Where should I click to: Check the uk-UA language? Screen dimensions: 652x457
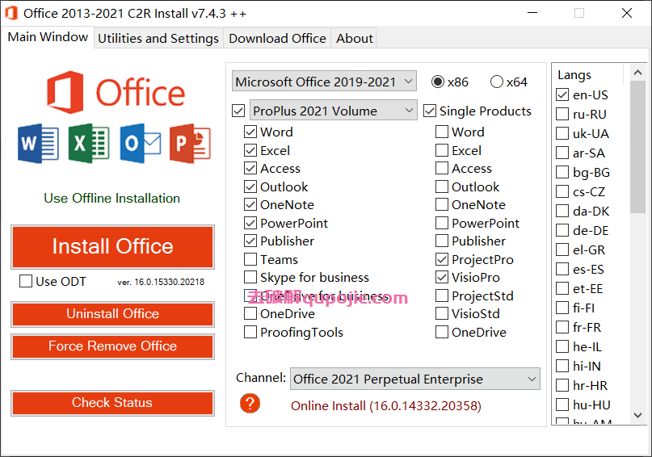point(562,133)
